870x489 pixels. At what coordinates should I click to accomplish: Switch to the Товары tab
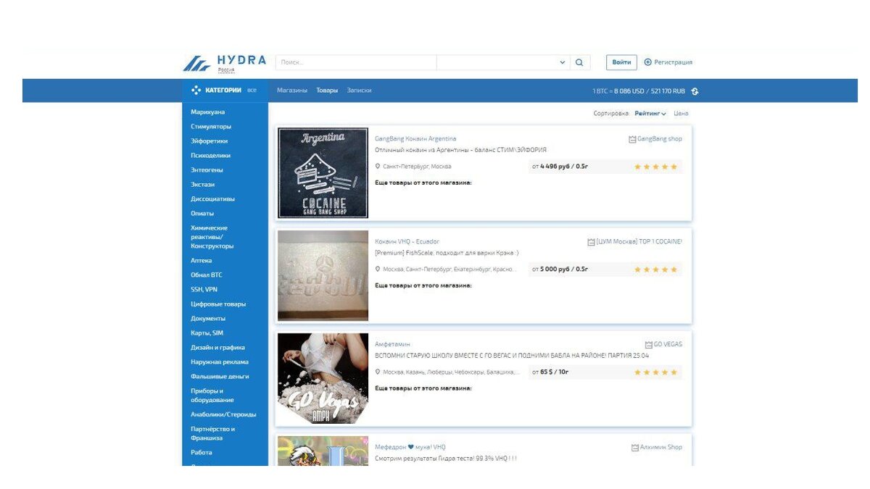point(327,91)
